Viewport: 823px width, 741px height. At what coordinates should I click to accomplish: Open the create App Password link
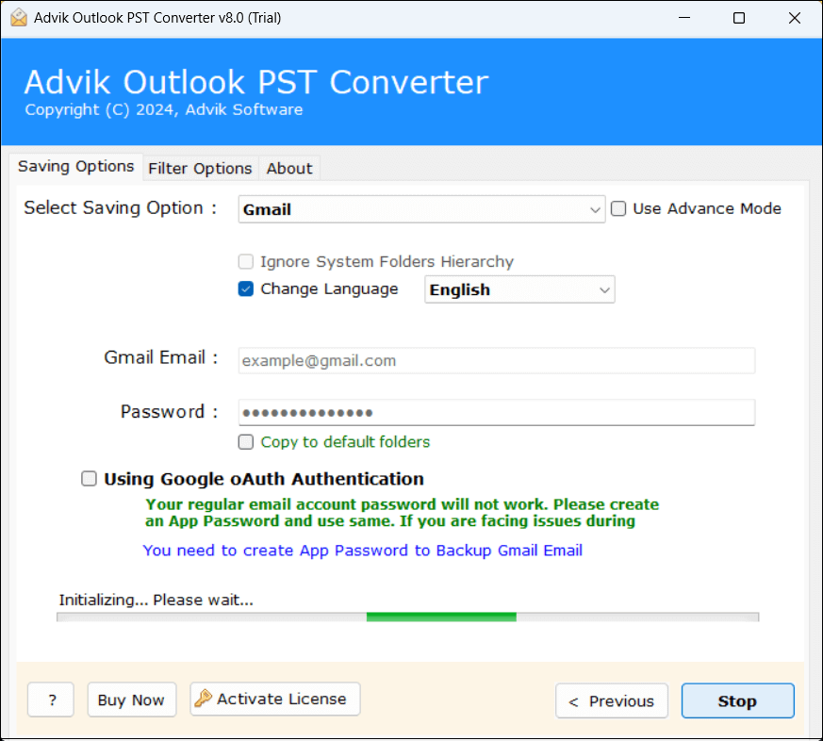click(x=363, y=550)
